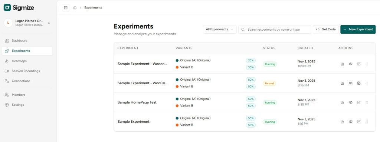Click Running status of experiment created 1:16 PM
Viewport: 380px width, 142px height.
270,122
